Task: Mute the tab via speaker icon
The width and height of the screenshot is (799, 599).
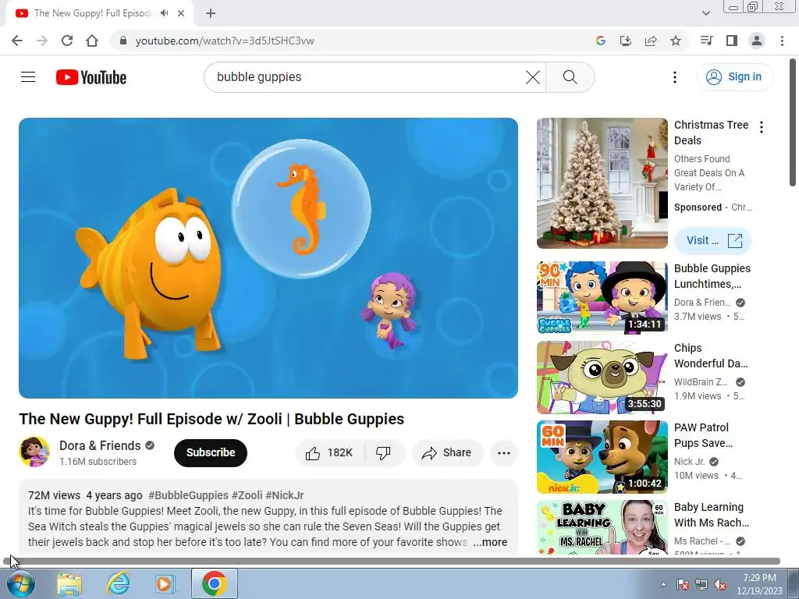Action: pyautogui.click(x=164, y=13)
